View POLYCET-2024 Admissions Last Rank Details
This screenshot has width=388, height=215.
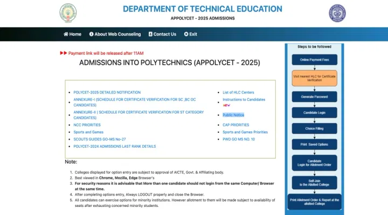click(115, 146)
